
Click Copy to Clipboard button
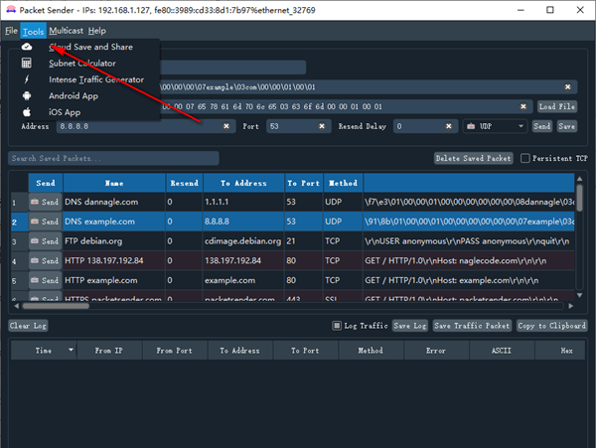point(551,326)
